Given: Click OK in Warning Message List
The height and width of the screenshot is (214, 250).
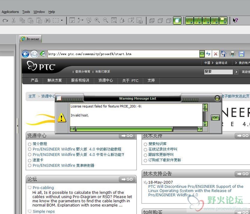Looking at the screenshot, I should [x=215, y=118].
